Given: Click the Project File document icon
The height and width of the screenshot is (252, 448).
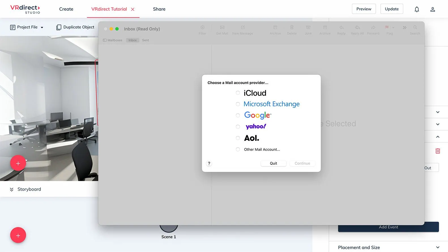Looking at the screenshot, I should pos(12,27).
